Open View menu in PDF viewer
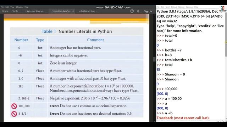Image resolution: width=227 pixels, height=127 pixels. tap(12, 7)
